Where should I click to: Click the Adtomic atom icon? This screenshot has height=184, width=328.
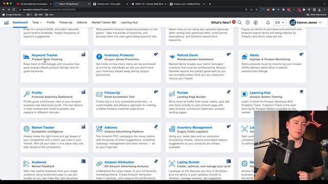tap(99, 129)
